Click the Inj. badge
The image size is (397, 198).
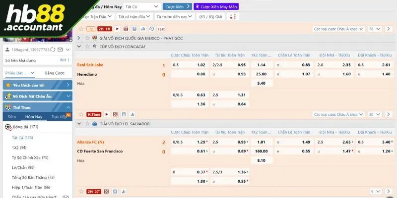(x=91, y=29)
